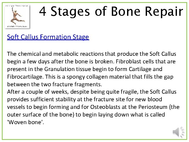This screenshot has height=142, width=189.
Task: Open the Soft Callus Formation Stage link
Action: [x=48, y=37]
